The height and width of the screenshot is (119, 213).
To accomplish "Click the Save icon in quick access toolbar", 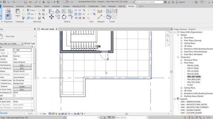I will (4, 2).
